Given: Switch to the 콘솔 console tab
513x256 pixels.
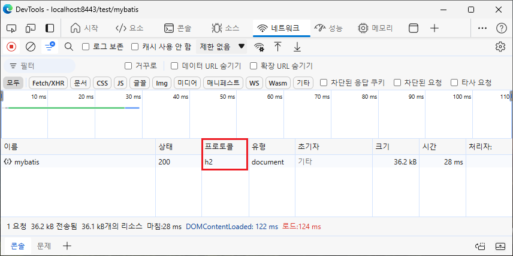Looking at the screenshot, I should coord(177,28).
